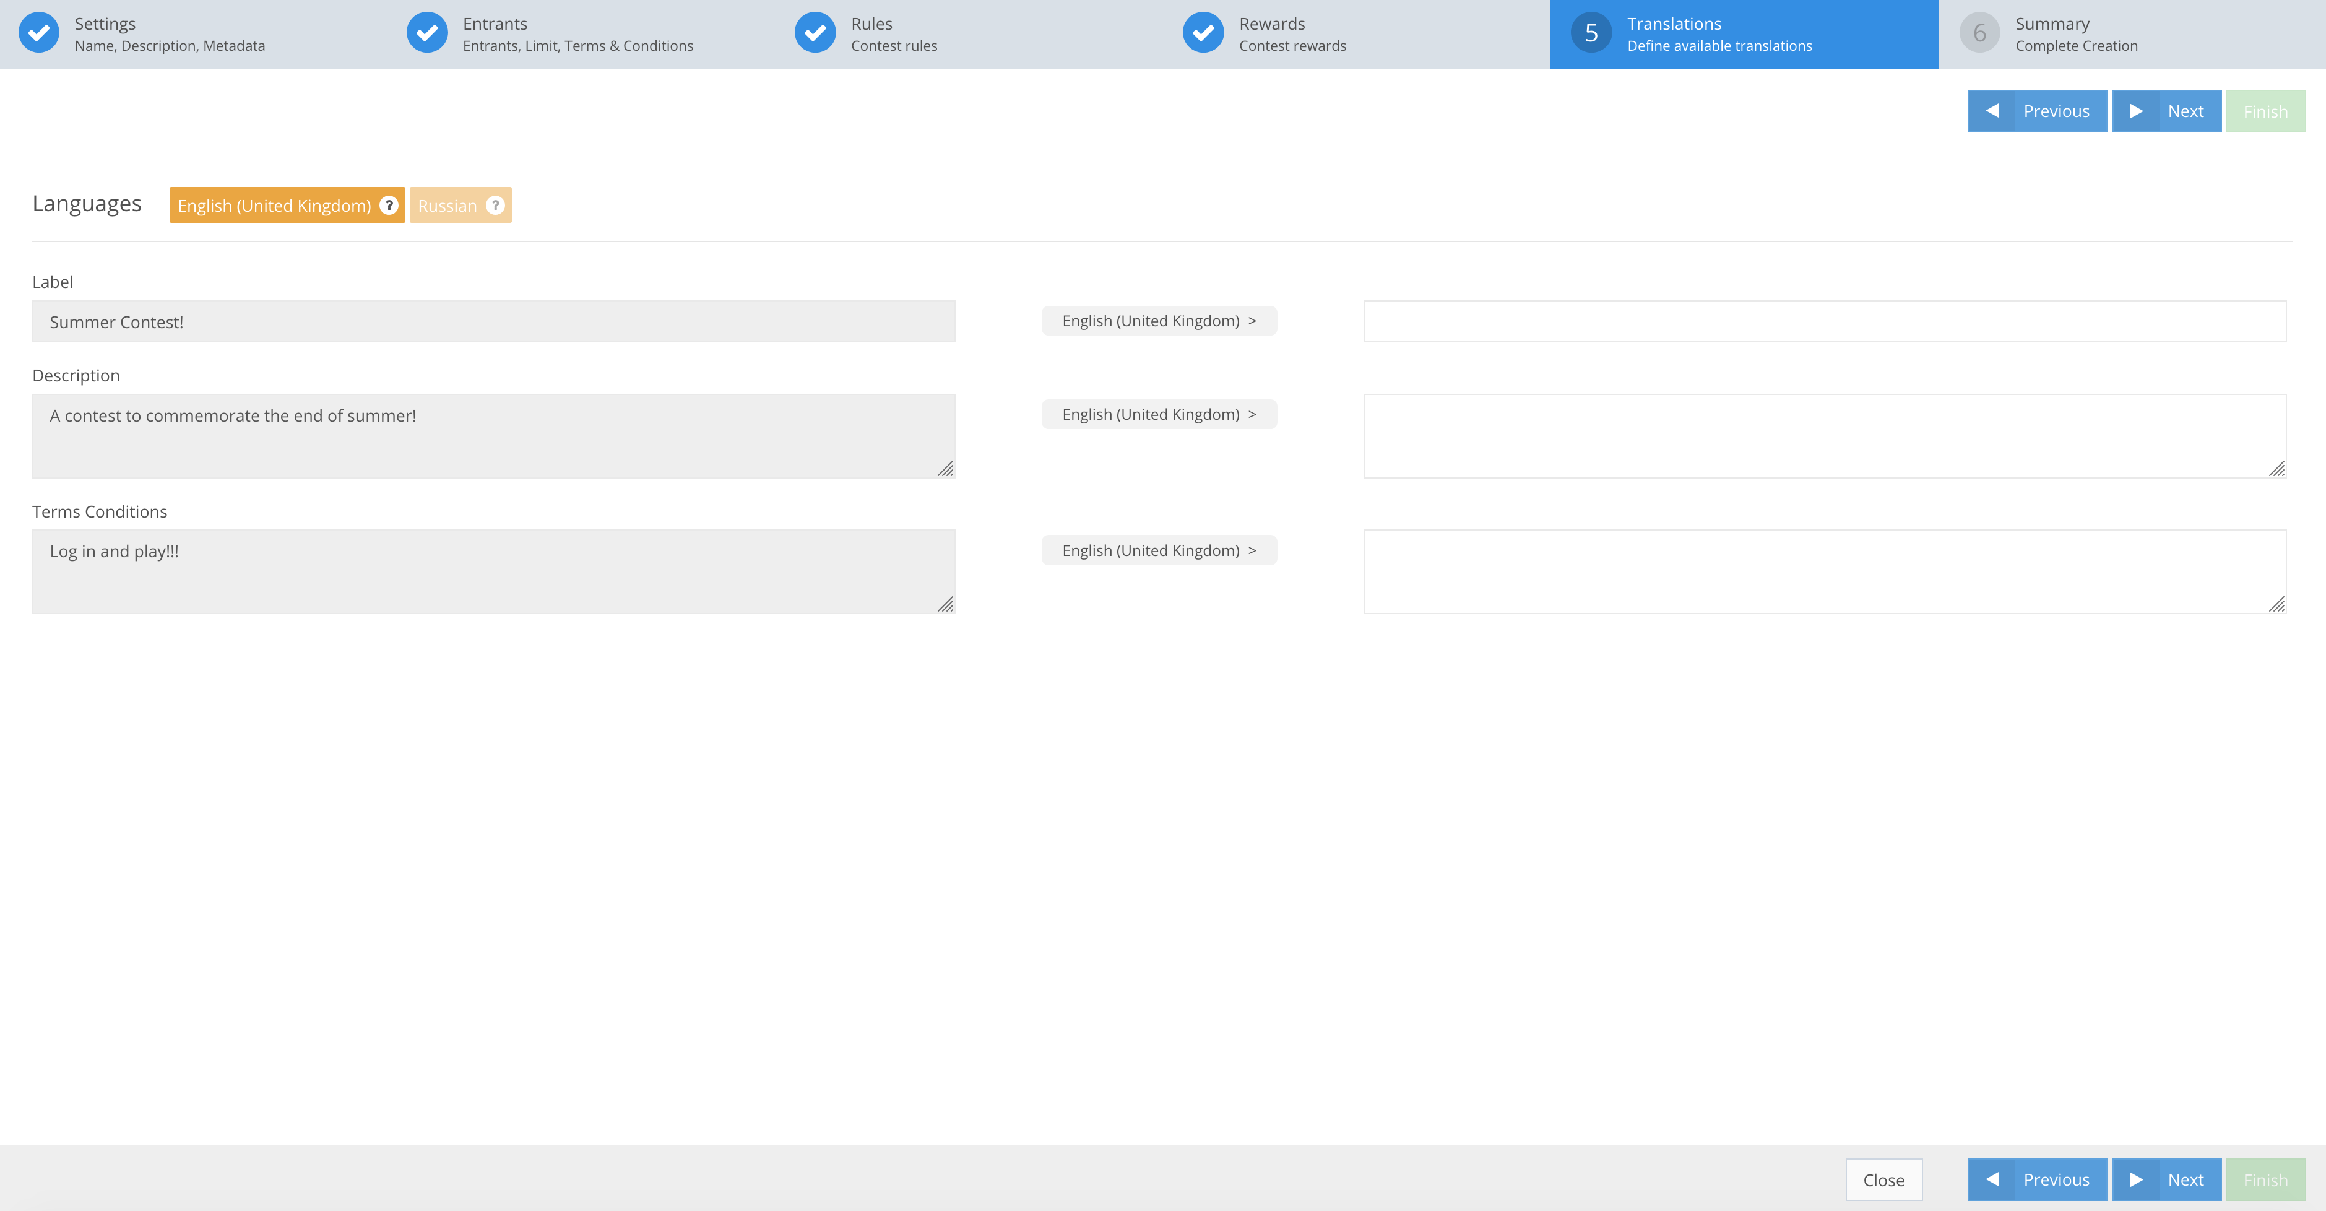Image resolution: width=2326 pixels, height=1211 pixels.
Task: Copy Terms Conditions to English (United Kingdom) translation
Action: [1159, 550]
